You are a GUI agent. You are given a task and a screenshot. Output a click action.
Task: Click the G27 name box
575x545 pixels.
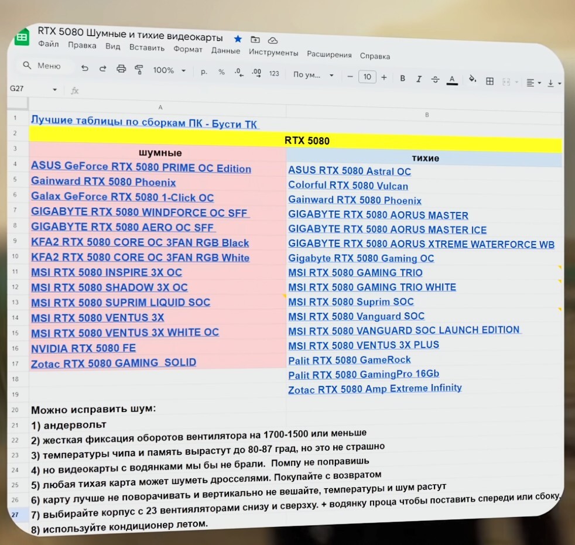[17, 88]
